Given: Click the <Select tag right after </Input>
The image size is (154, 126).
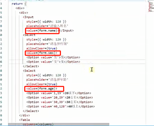Looking at the screenshot, I should pos(29,35).
